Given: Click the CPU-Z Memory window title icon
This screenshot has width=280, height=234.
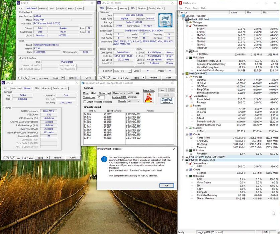Looking at the screenshot, I should [3, 83].
